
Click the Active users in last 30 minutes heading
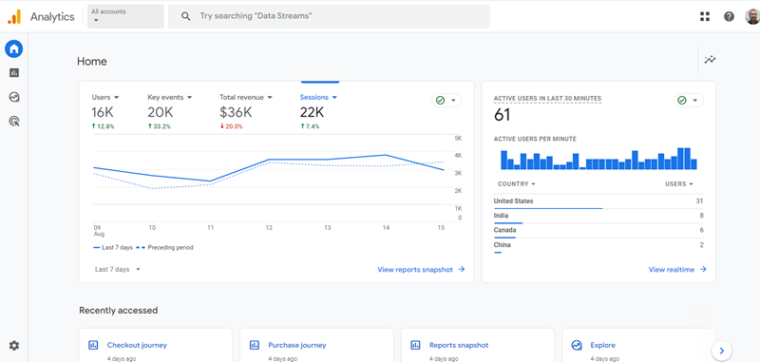547,99
